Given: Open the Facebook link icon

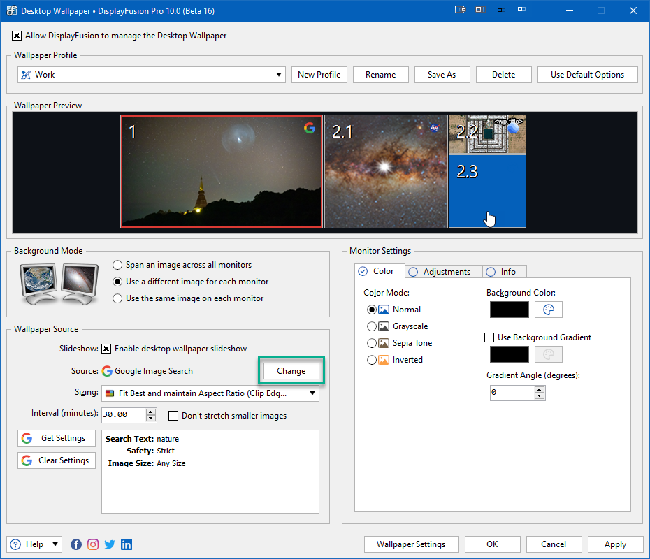Looking at the screenshot, I should click(x=76, y=544).
